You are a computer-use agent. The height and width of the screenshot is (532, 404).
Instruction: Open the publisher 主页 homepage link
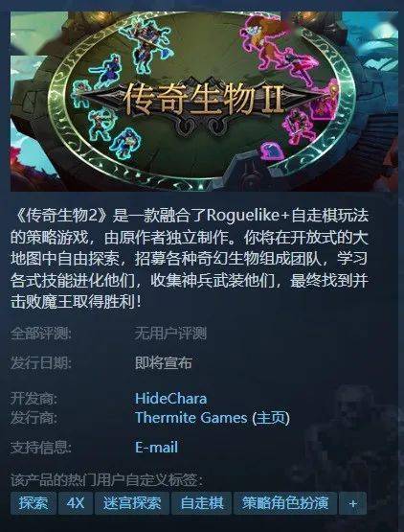click(271, 418)
